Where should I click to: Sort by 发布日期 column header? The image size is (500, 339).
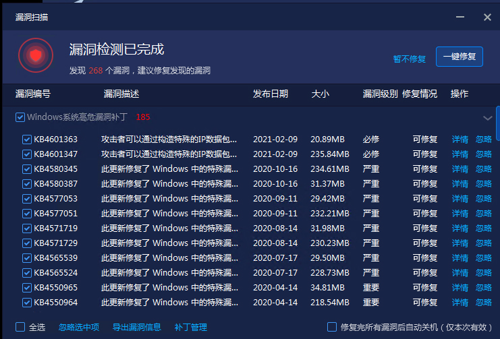271,94
